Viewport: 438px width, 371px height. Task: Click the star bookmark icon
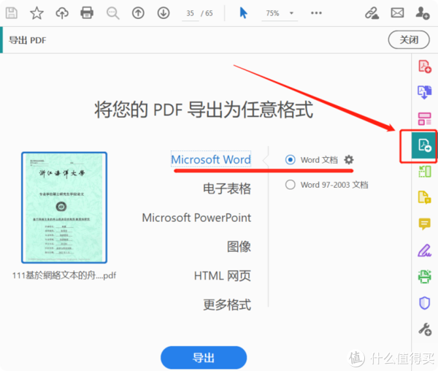[37, 13]
